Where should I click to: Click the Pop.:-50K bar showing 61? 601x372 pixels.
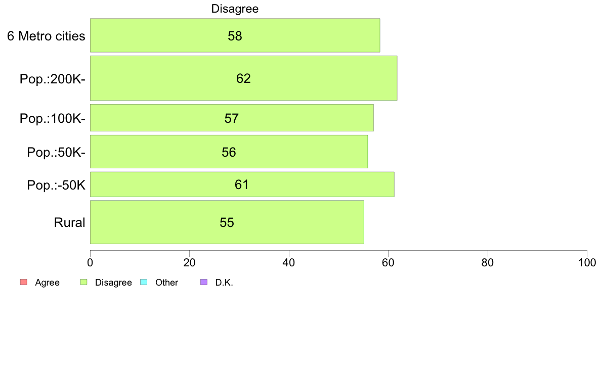click(242, 184)
